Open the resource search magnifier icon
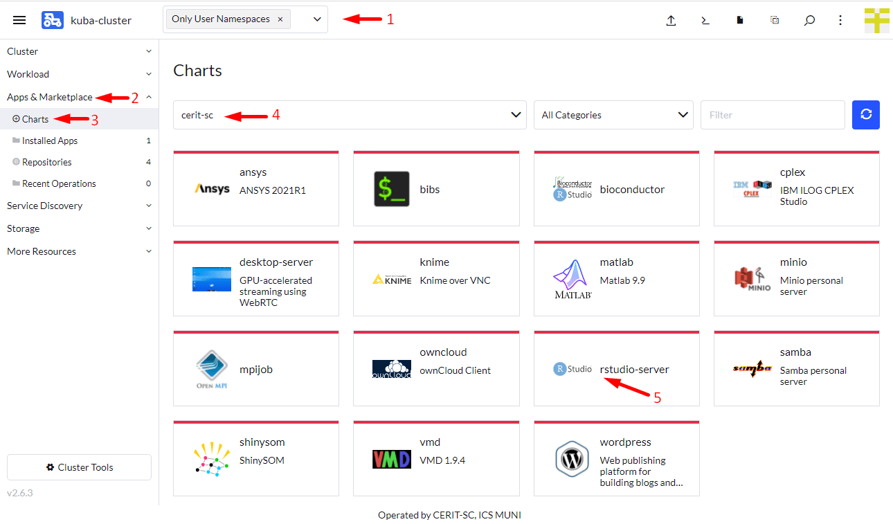This screenshot has width=893, height=524. click(x=809, y=20)
